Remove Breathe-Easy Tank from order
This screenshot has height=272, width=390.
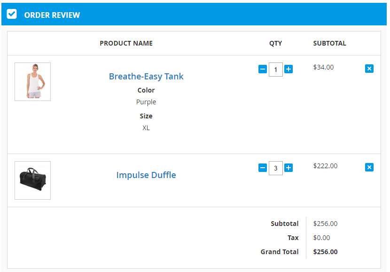pyautogui.click(x=369, y=69)
